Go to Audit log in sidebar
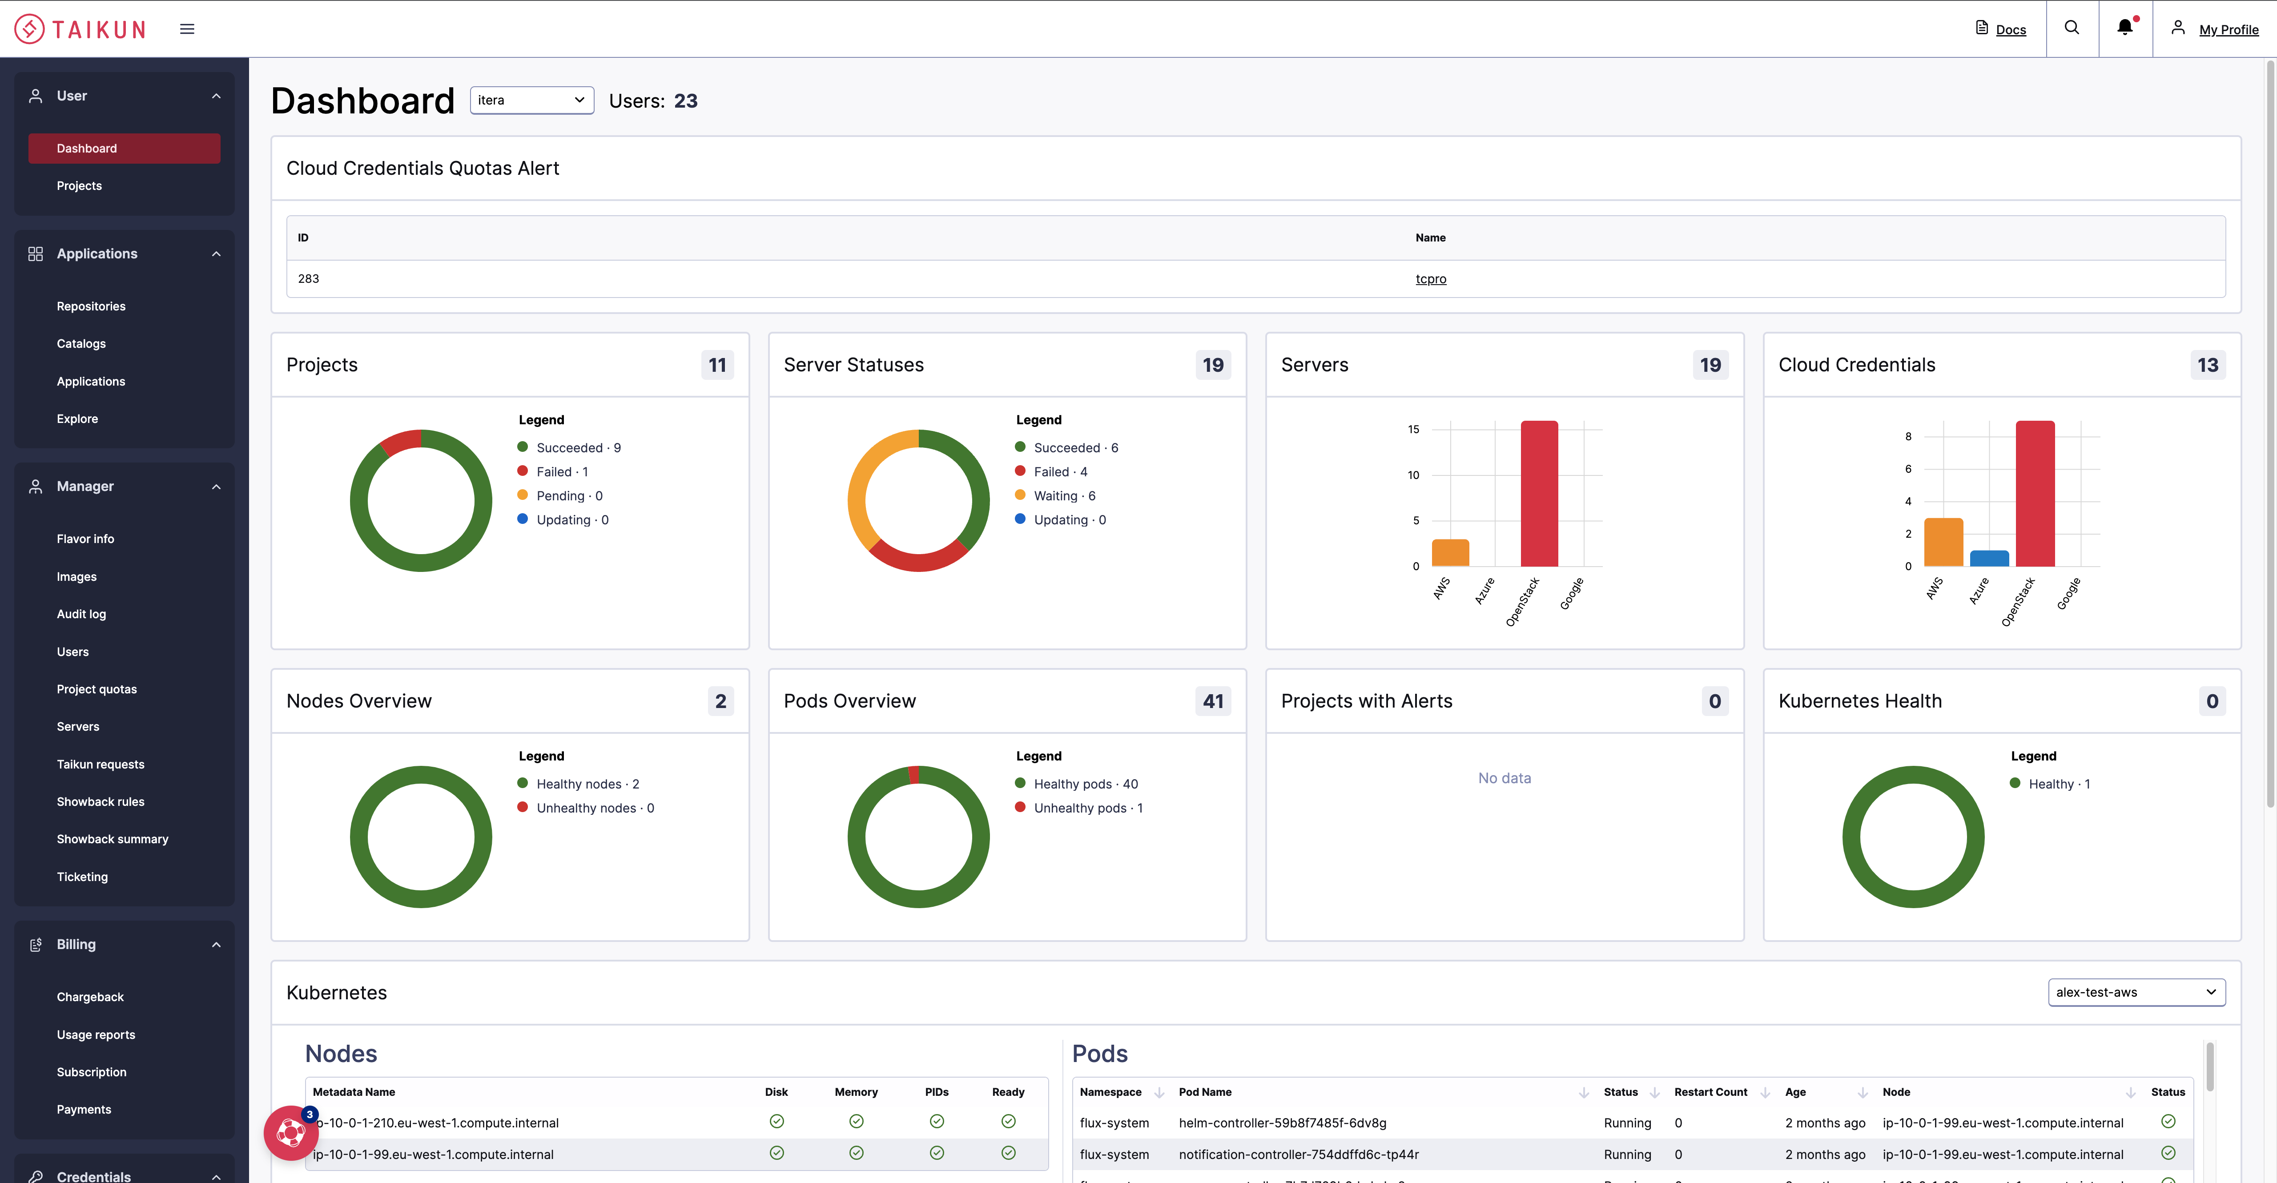The width and height of the screenshot is (2277, 1183). point(81,614)
